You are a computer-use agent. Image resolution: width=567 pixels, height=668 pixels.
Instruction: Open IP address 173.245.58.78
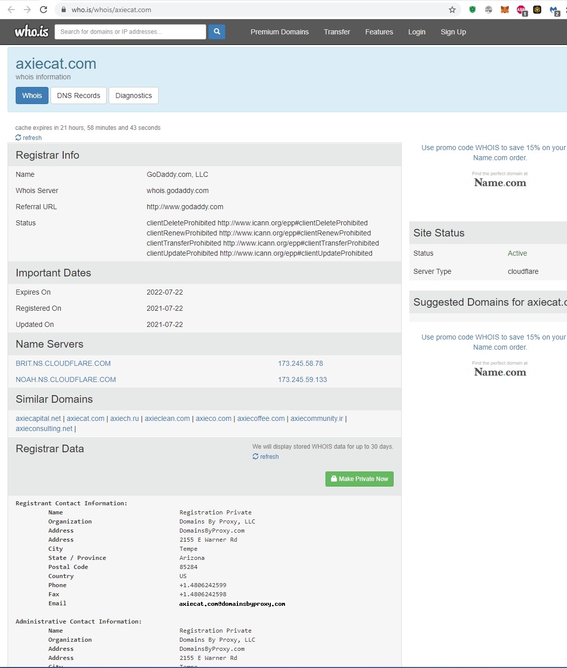[x=300, y=363]
